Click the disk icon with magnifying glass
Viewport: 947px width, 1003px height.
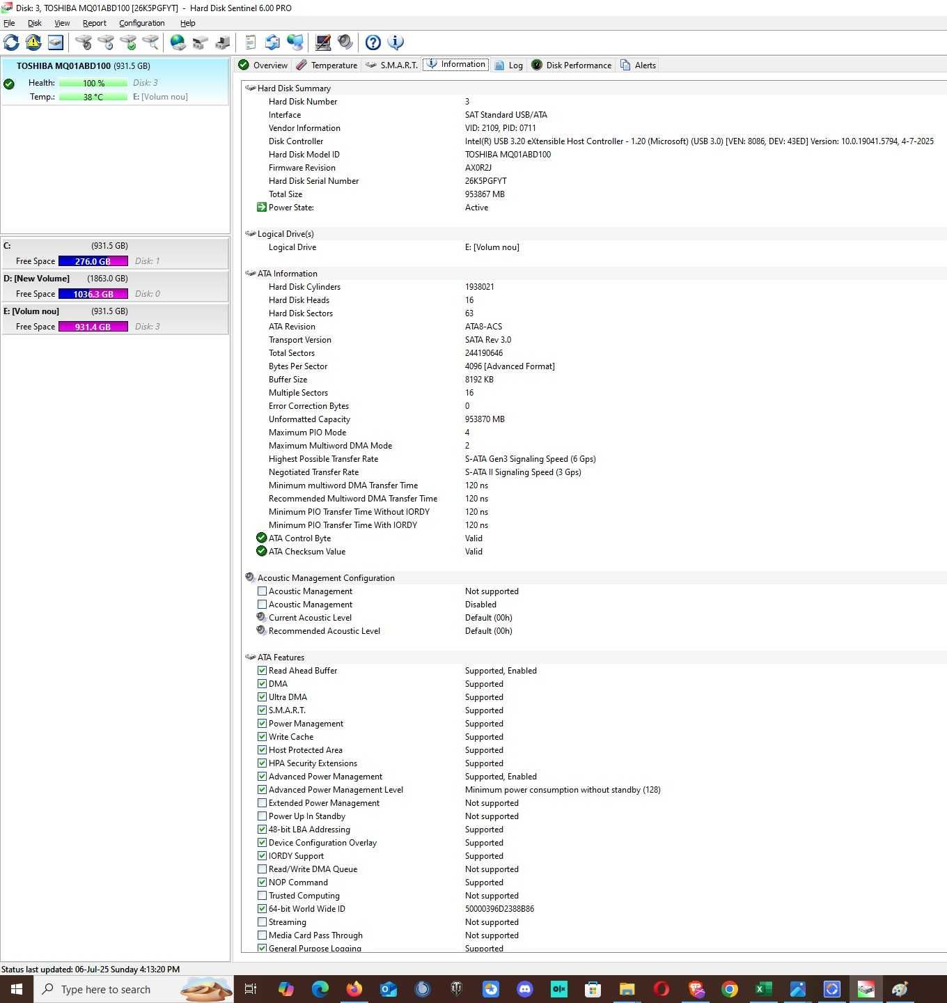click(150, 42)
